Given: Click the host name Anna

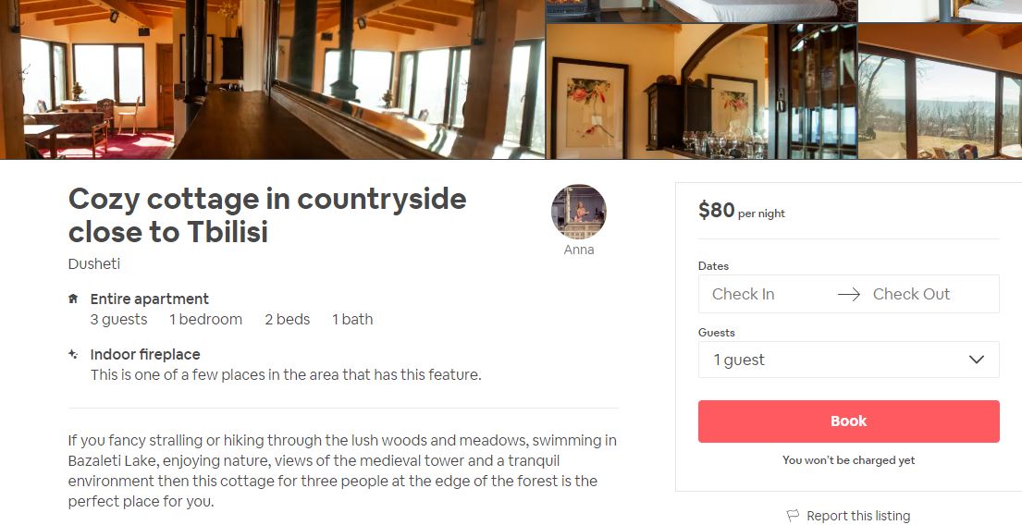Looking at the screenshot, I should pyautogui.click(x=579, y=250).
